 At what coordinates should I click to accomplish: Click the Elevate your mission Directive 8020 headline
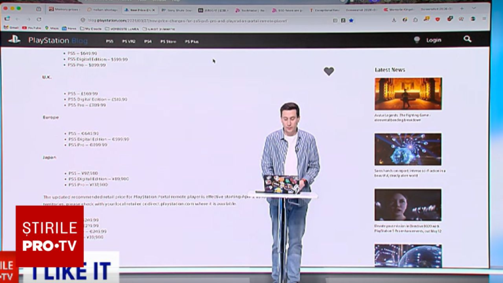tap(408, 229)
